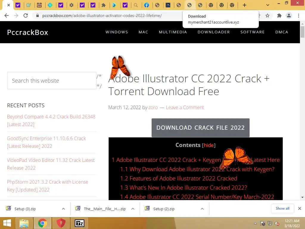Click the network tray icon
Image resolution: width=305 pixels, height=229 pixels.
point(270,223)
